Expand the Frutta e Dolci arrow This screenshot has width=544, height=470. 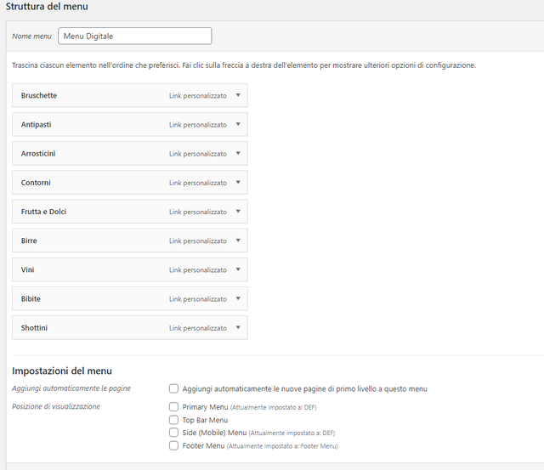tap(238, 212)
